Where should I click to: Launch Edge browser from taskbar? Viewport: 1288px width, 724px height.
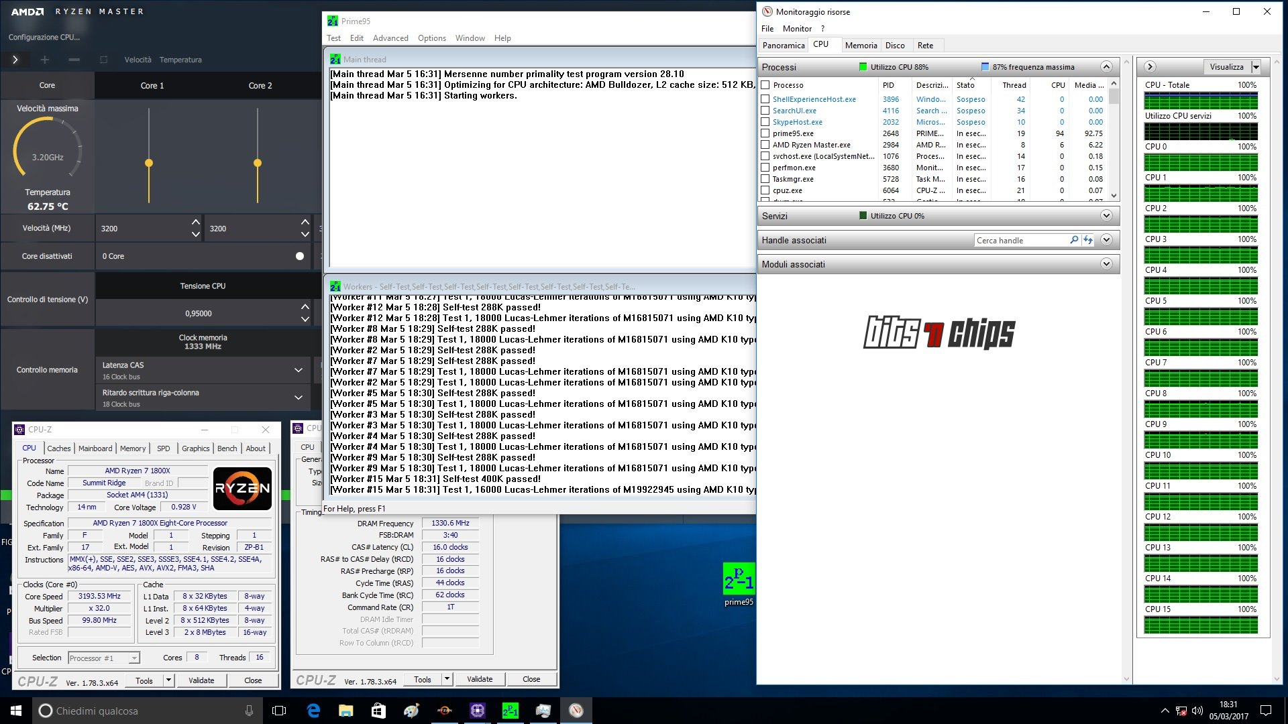[x=313, y=711]
